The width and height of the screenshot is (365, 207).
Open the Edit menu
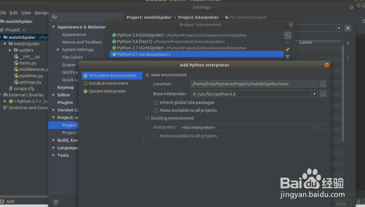pos(14,13)
